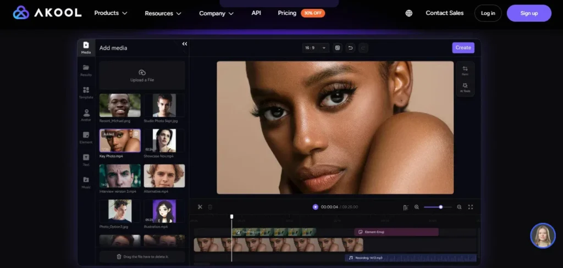The height and width of the screenshot is (268, 563).
Task: Click the timeline zoom slider handle
Action: tap(441, 207)
